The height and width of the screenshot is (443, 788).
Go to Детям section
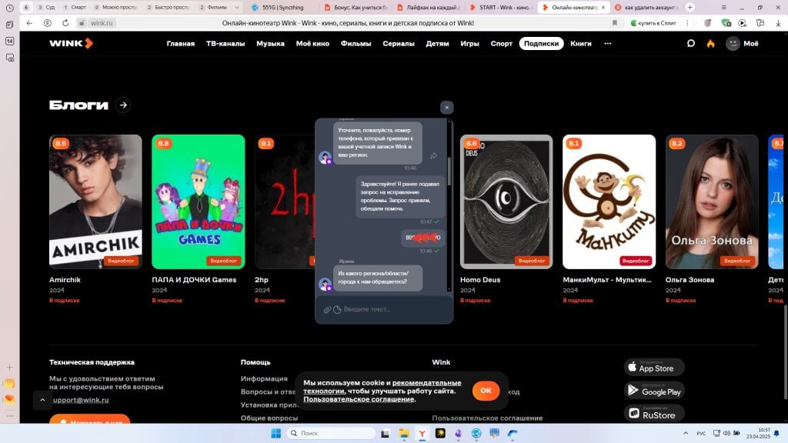437,44
